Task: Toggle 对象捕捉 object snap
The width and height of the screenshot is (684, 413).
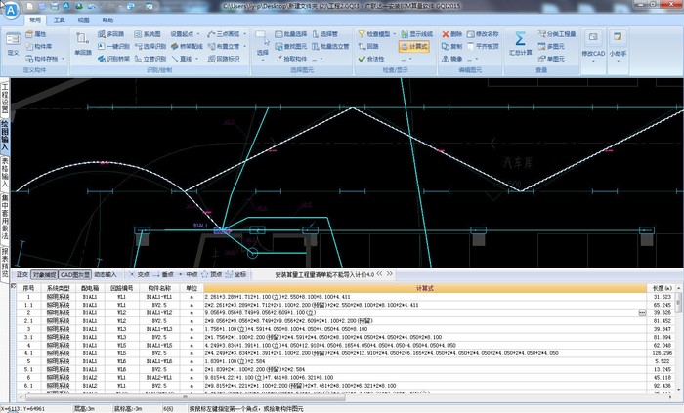Action: tap(44, 275)
